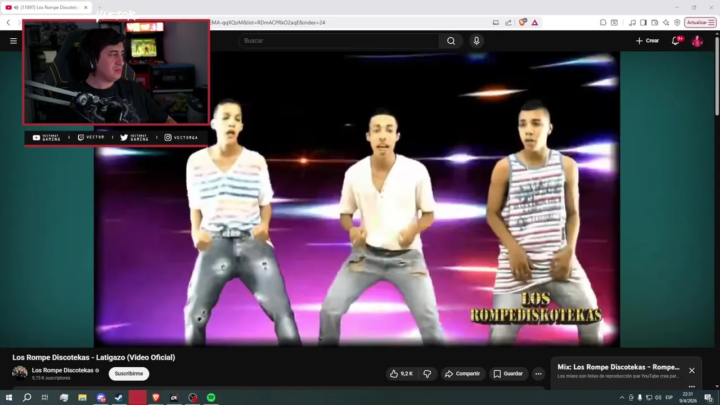720x405 pixels.
Task: Open the music note playlist icon
Action: tap(632, 22)
